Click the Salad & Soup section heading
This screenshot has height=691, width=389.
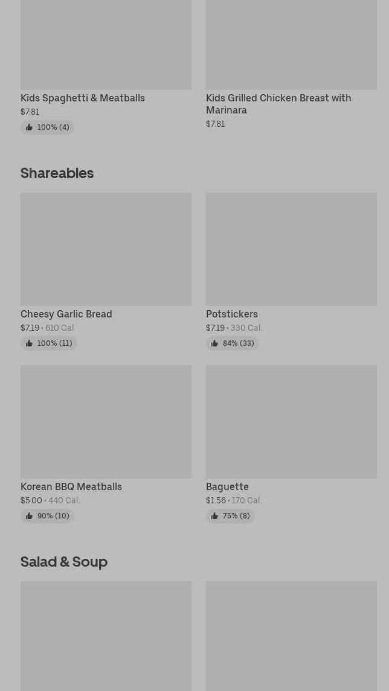(64, 562)
